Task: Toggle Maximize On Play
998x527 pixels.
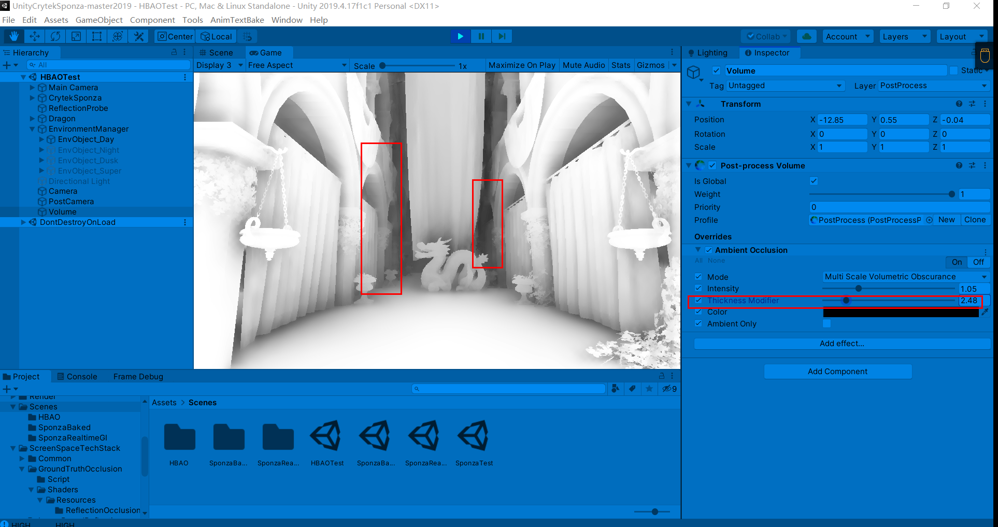Action: 522,65
